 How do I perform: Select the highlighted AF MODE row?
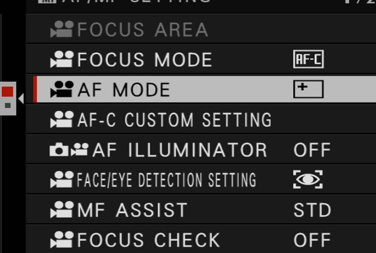click(204, 89)
